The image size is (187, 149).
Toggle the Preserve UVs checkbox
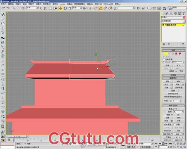pyautogui.click(x=165, y=115)
